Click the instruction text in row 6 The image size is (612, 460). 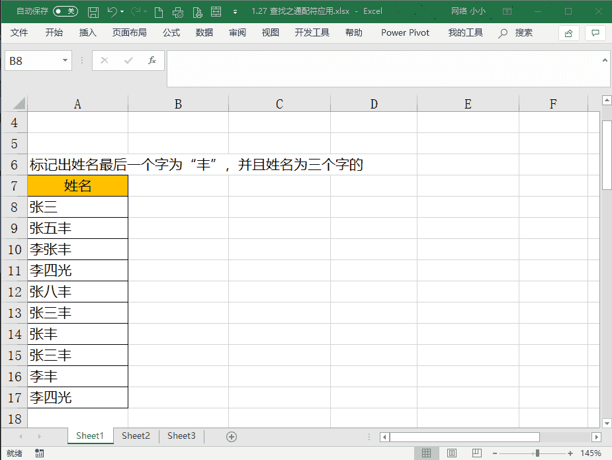tap(197, 165)
